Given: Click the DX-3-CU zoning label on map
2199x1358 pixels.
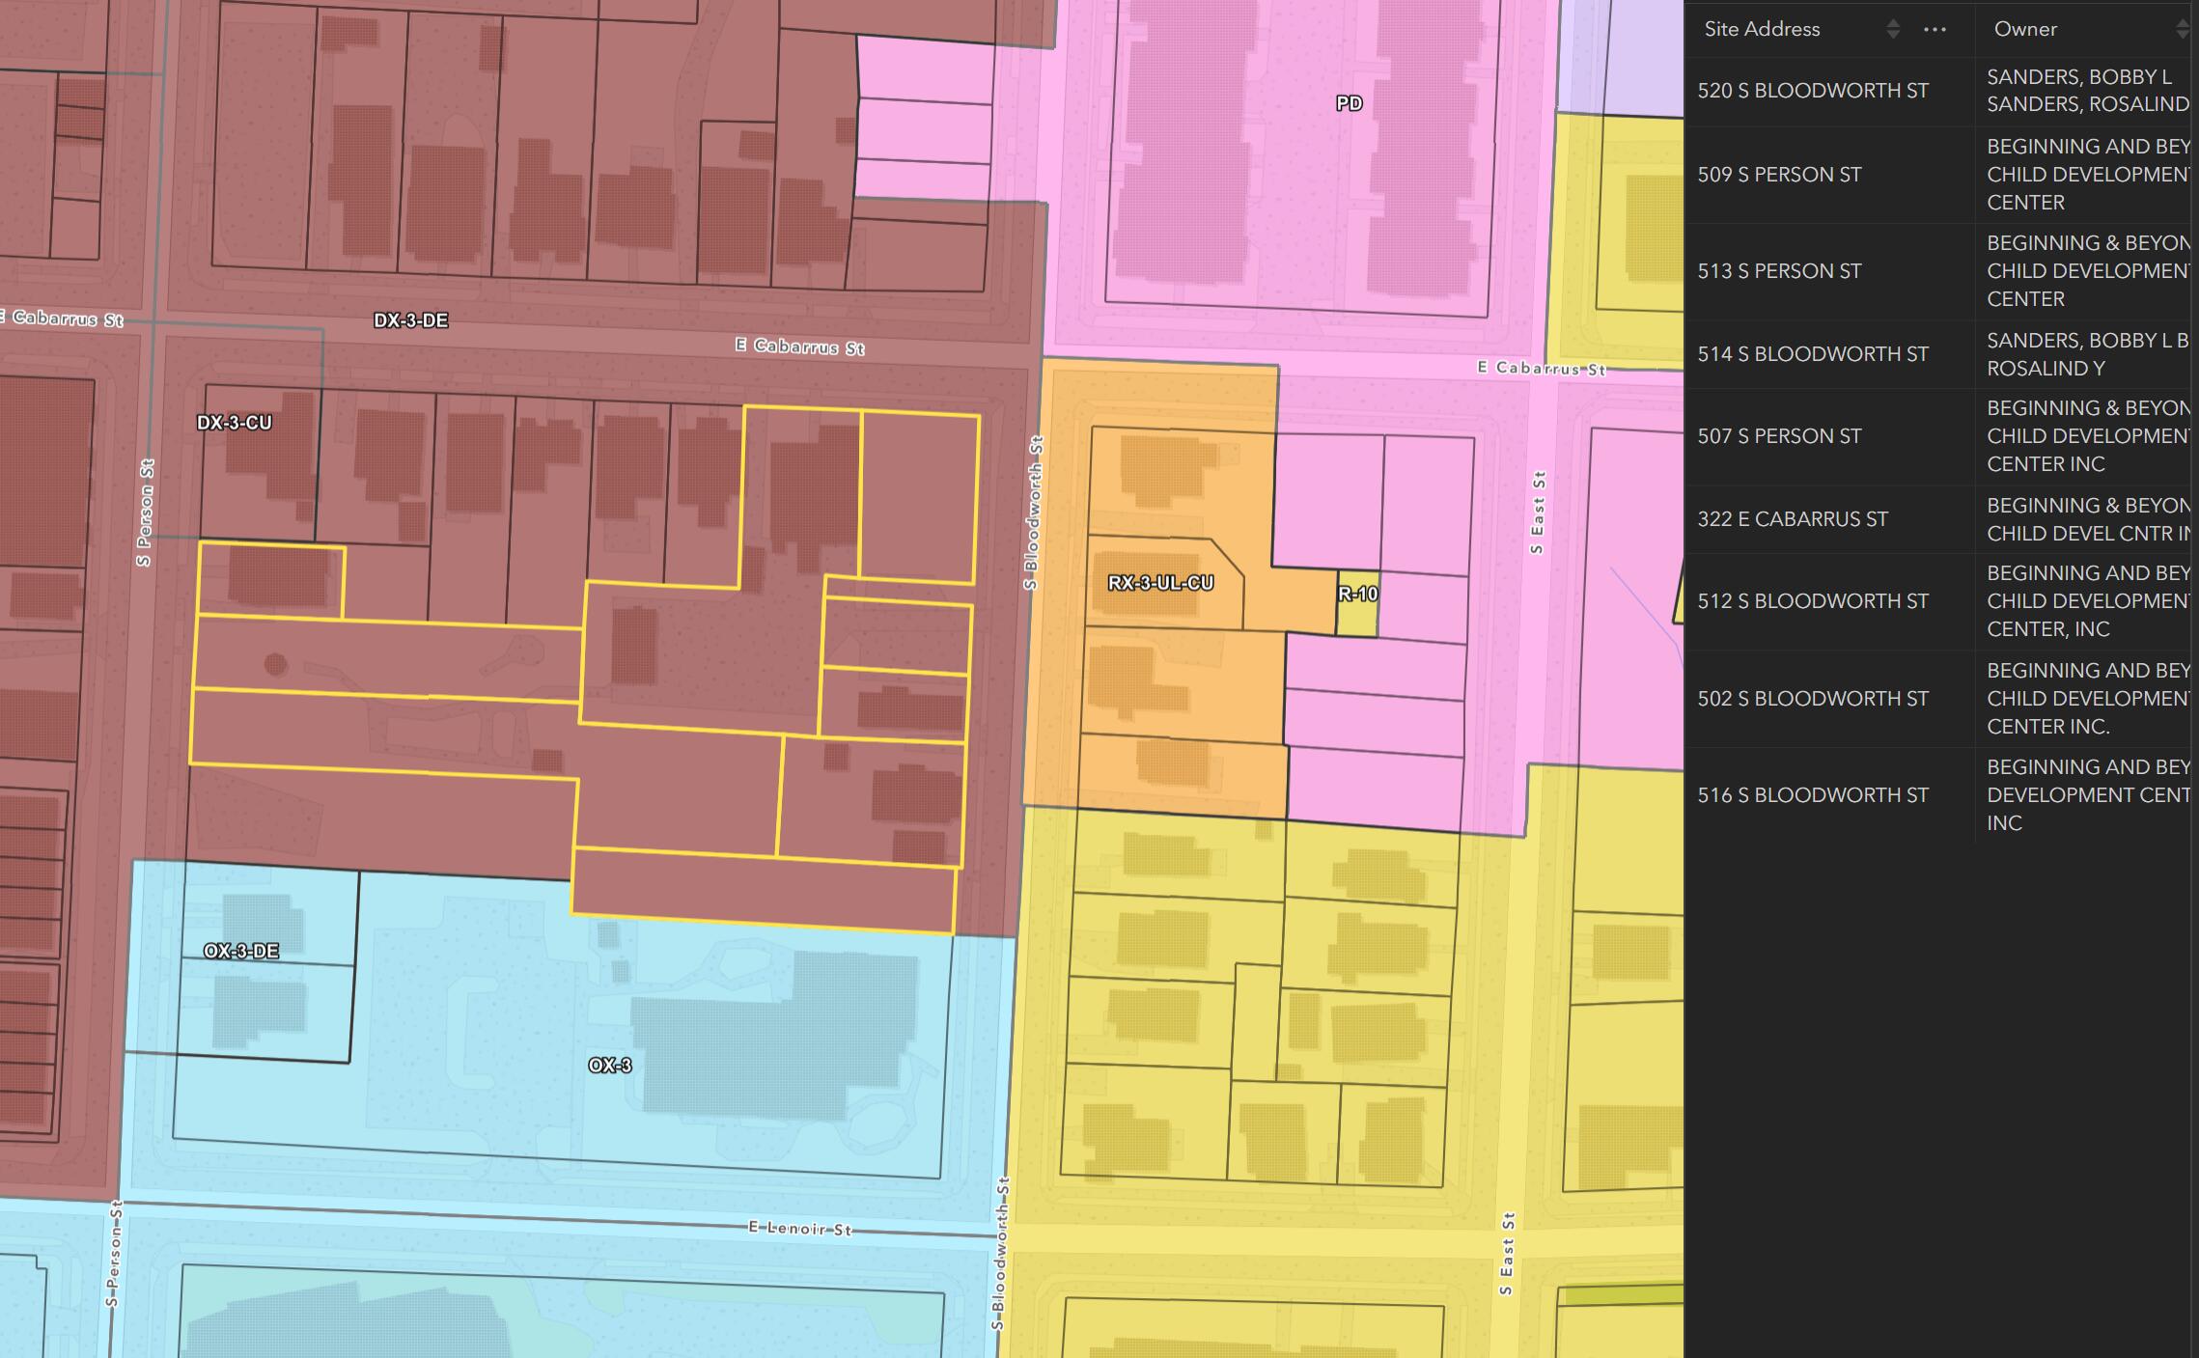Looking at the screenshot, I should (235, 423).
